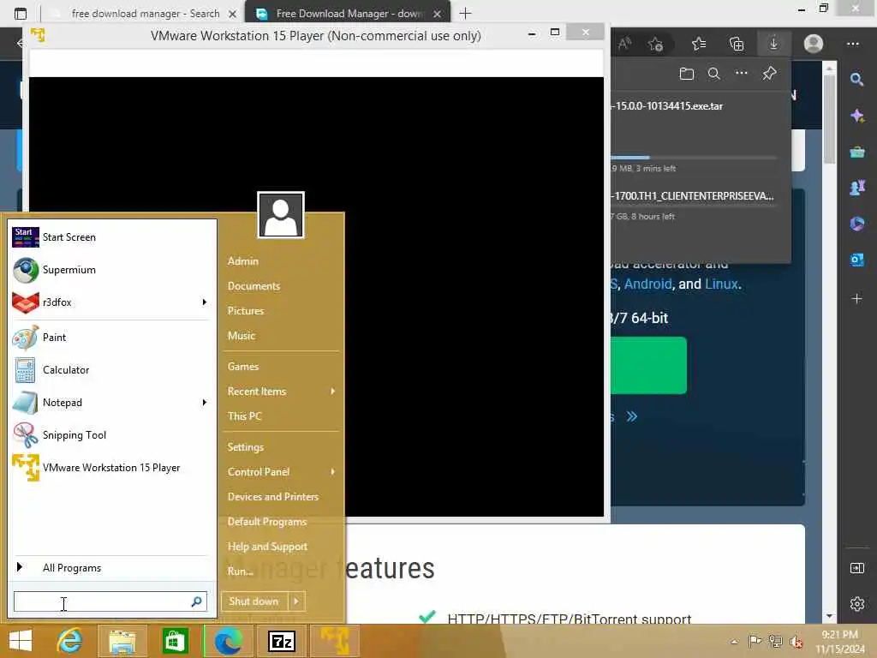Viewport: 877px width, 658px height.
Task: Open Pictures from start menu
Action: pos(246,310)
